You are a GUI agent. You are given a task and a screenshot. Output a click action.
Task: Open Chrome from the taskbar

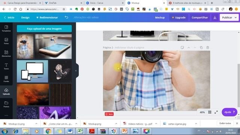click(x=48, y=131)
